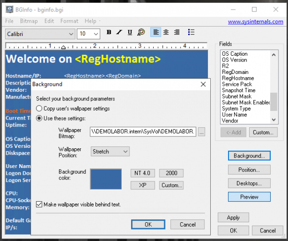Toggle bold text formatting
288x241 pixels.
(109, 32)
